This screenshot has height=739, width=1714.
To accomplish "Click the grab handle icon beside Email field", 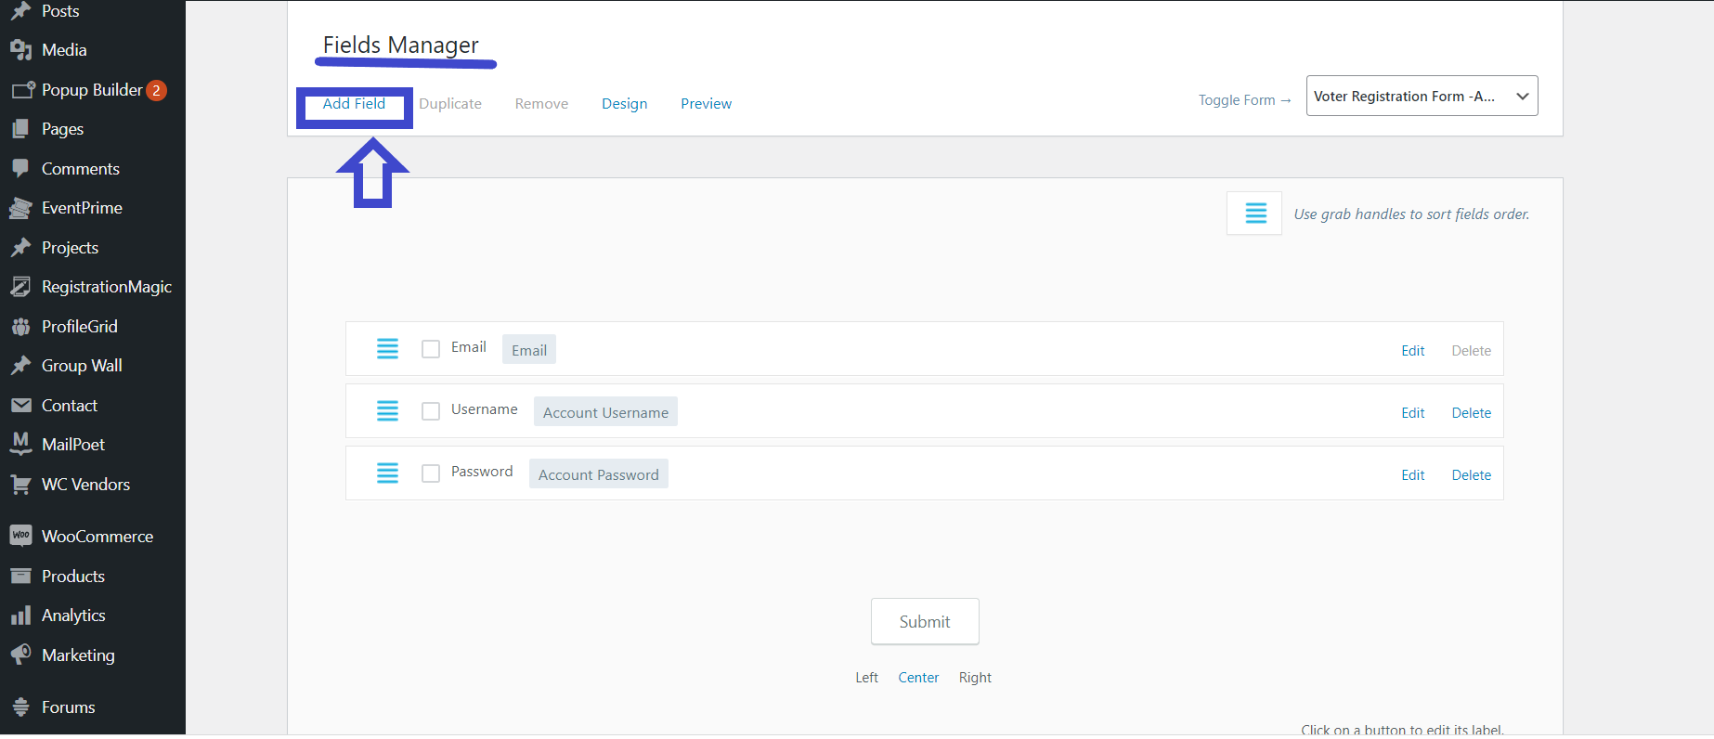I will pyautogui.click(x=387, y=349).
